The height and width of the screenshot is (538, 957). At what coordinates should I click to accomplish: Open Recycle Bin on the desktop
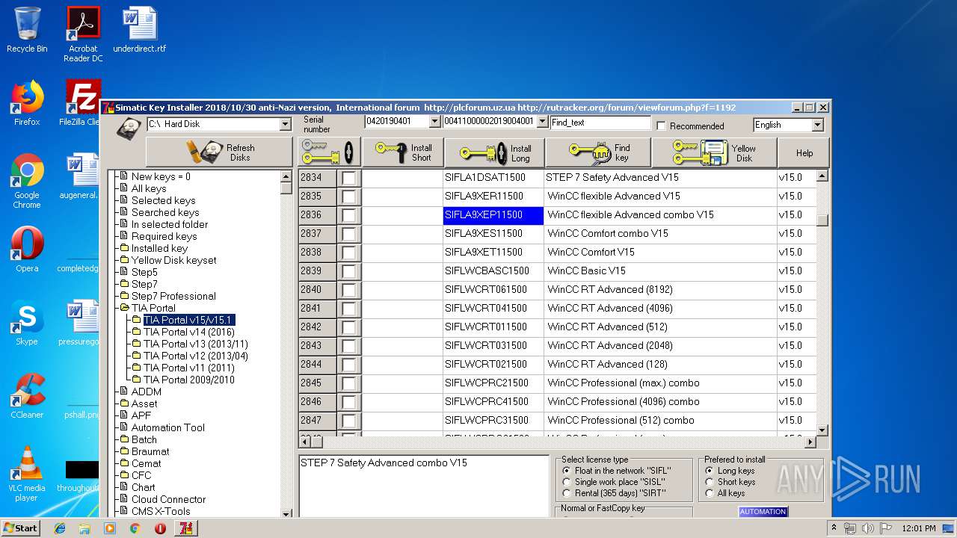click(x=27, y=30)
